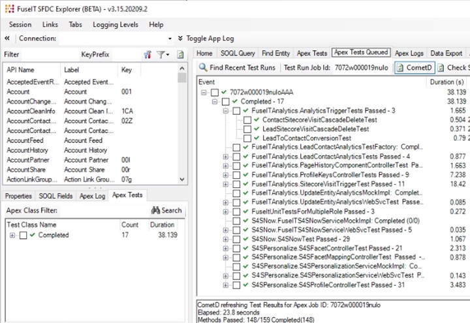Click the Filter text field
The height and width of the screenshot is (323, 470).
[50, 55]
